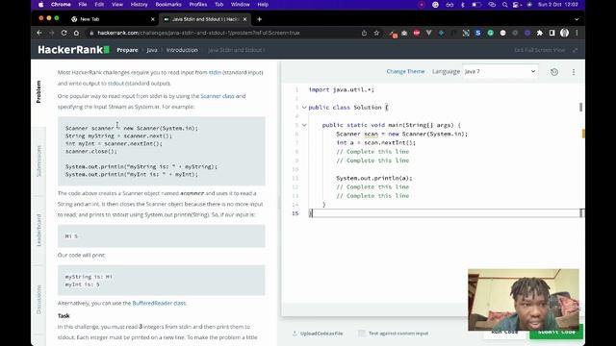This screenshot has width=616, height=346.
Task: Close the New Tab tab
Action: click(153, 19)
